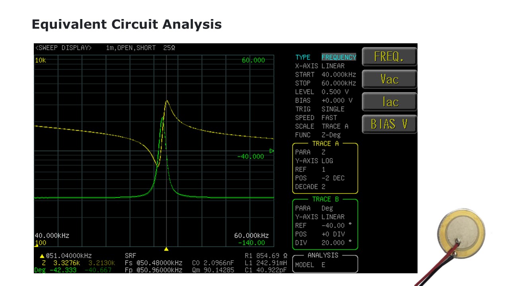The width and height of the screenshot is (509, 286).
Task: Select the FREQ. softkey button
Action: coord(389,57)
